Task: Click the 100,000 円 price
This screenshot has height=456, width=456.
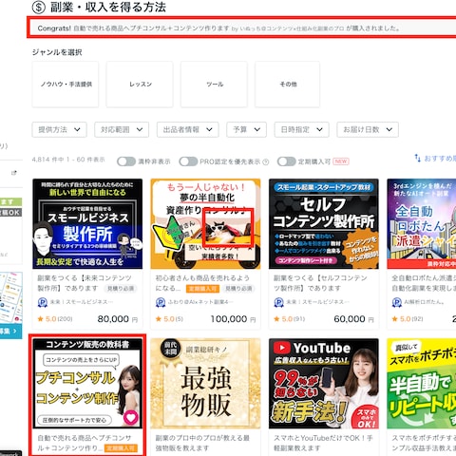Action: pyautogui.click(x=233, y=319)
